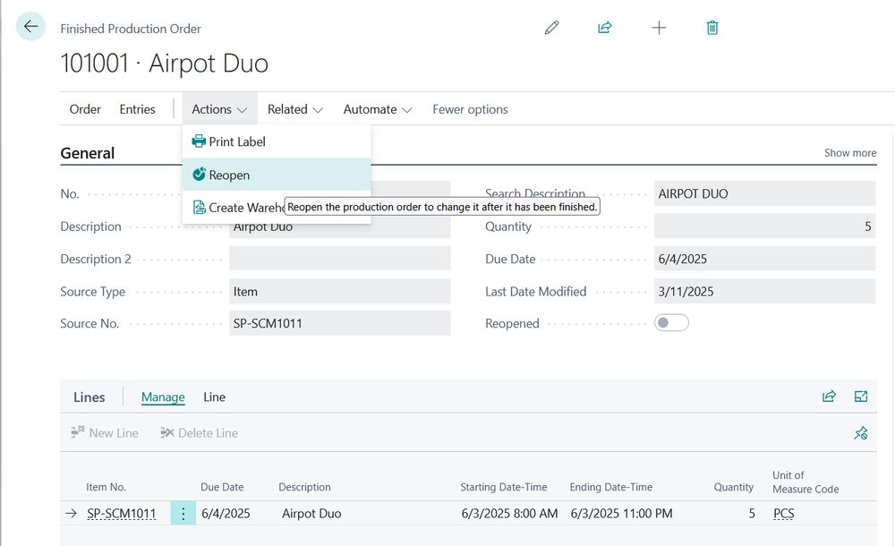Click the pin icon in Lines toolbar
Screen dimensions: 895x546
[861, 433]
